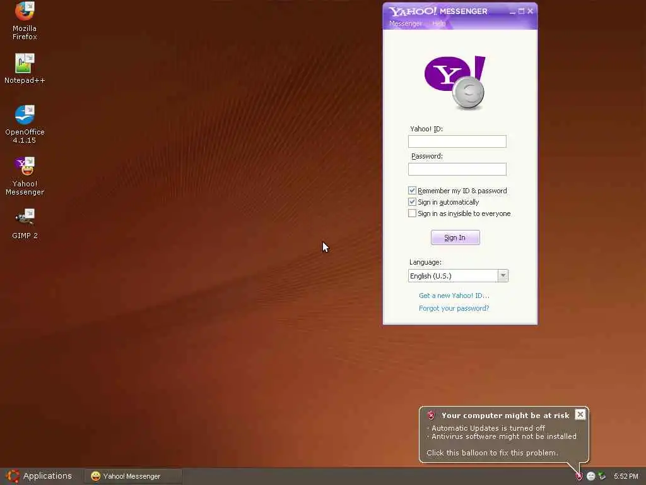Image resolution: width=646 pixels, height=485 pixels.
Task: Click the security balloon message text
Action: [502, 440]
